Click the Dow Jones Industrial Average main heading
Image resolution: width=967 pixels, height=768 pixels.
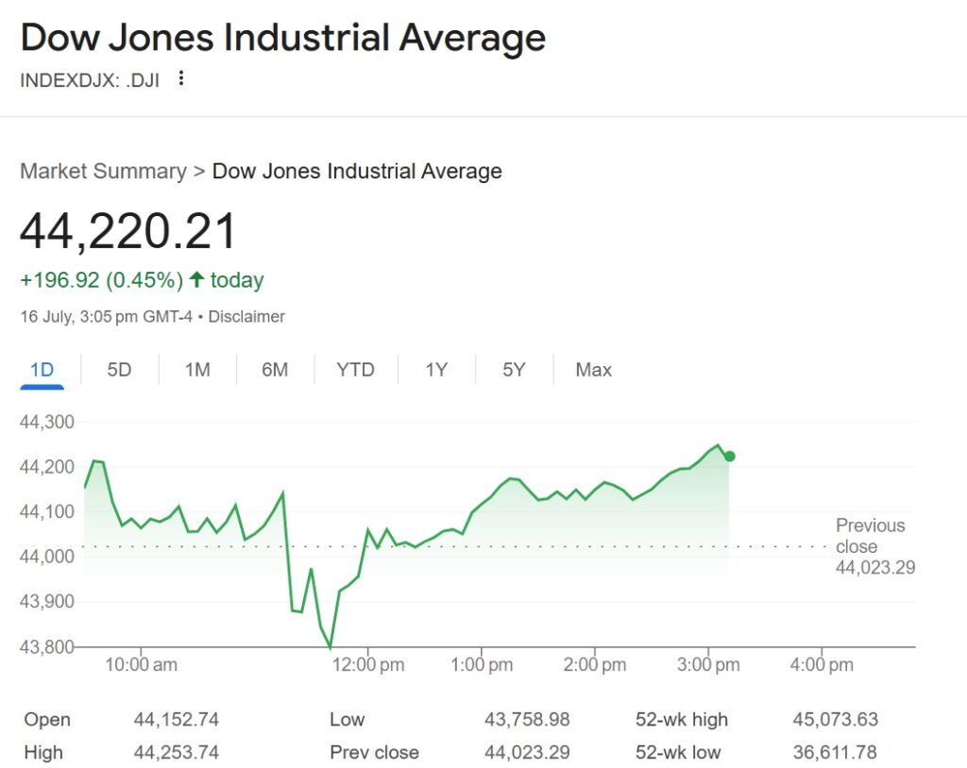282,39
